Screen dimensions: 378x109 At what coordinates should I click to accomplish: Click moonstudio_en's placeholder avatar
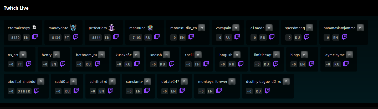[x=202, y=28]
